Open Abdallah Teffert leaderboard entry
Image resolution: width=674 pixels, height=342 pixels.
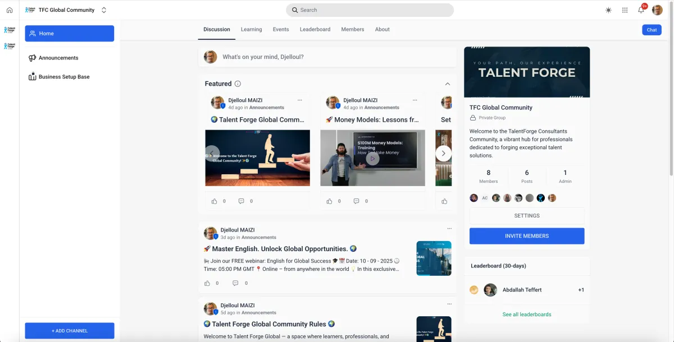[x=527, y=290]
